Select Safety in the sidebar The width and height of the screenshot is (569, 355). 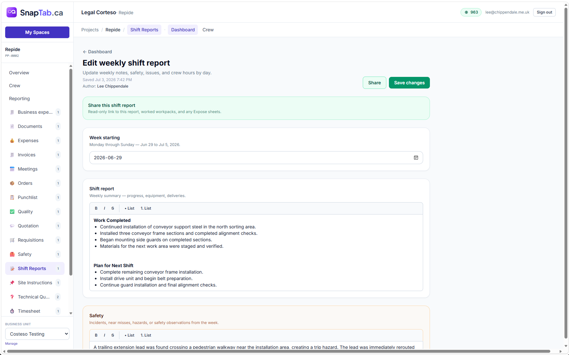coord(35,254)
